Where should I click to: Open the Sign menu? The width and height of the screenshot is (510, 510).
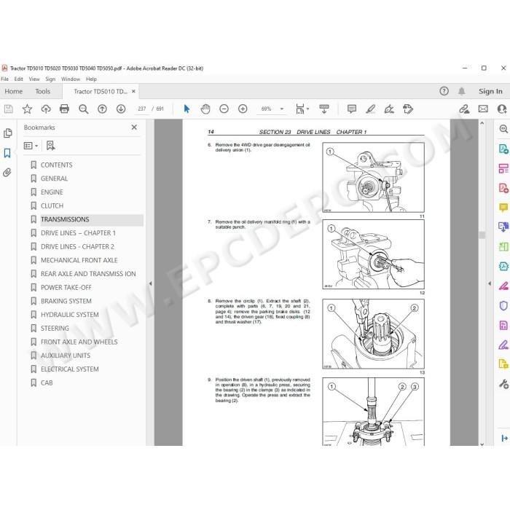(50, 79)
